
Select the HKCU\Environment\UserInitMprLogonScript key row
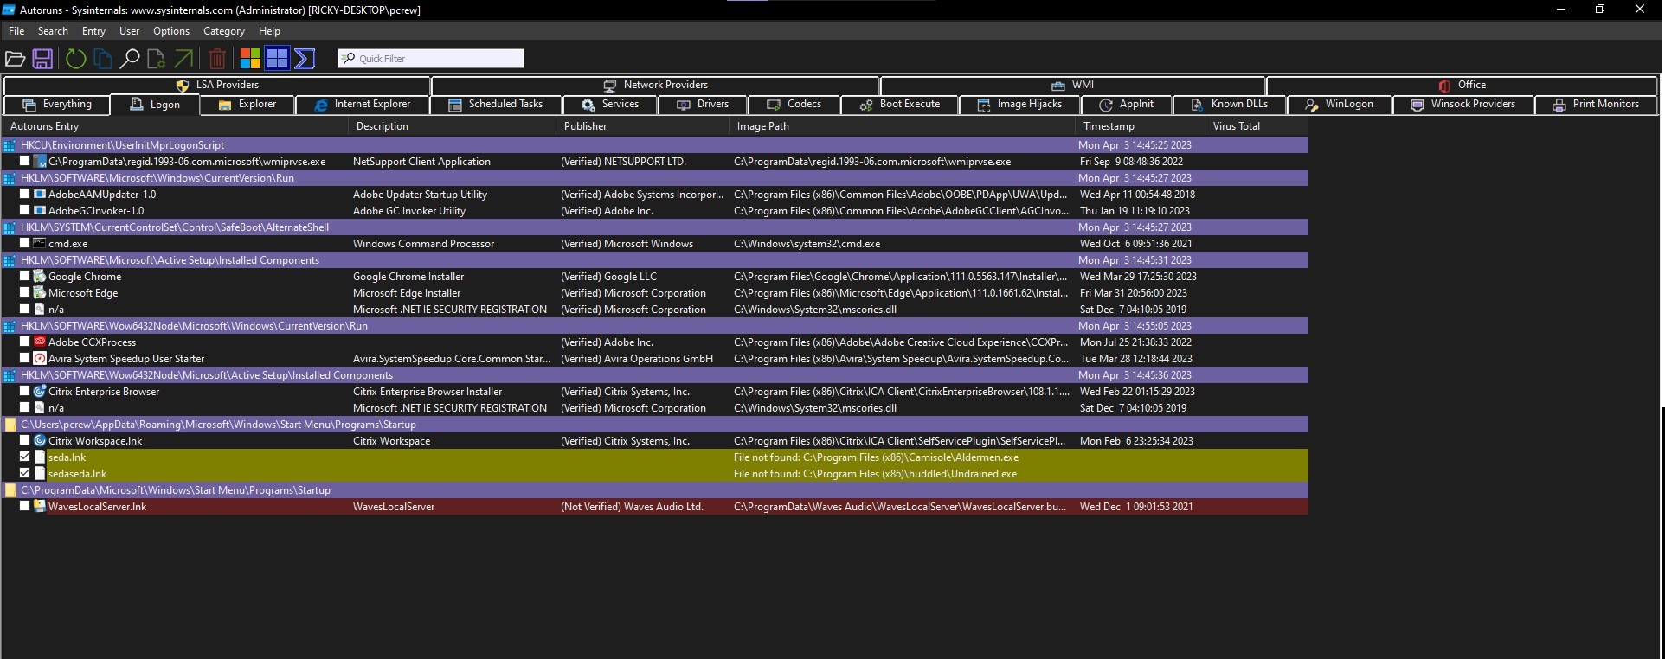(655, 144)
